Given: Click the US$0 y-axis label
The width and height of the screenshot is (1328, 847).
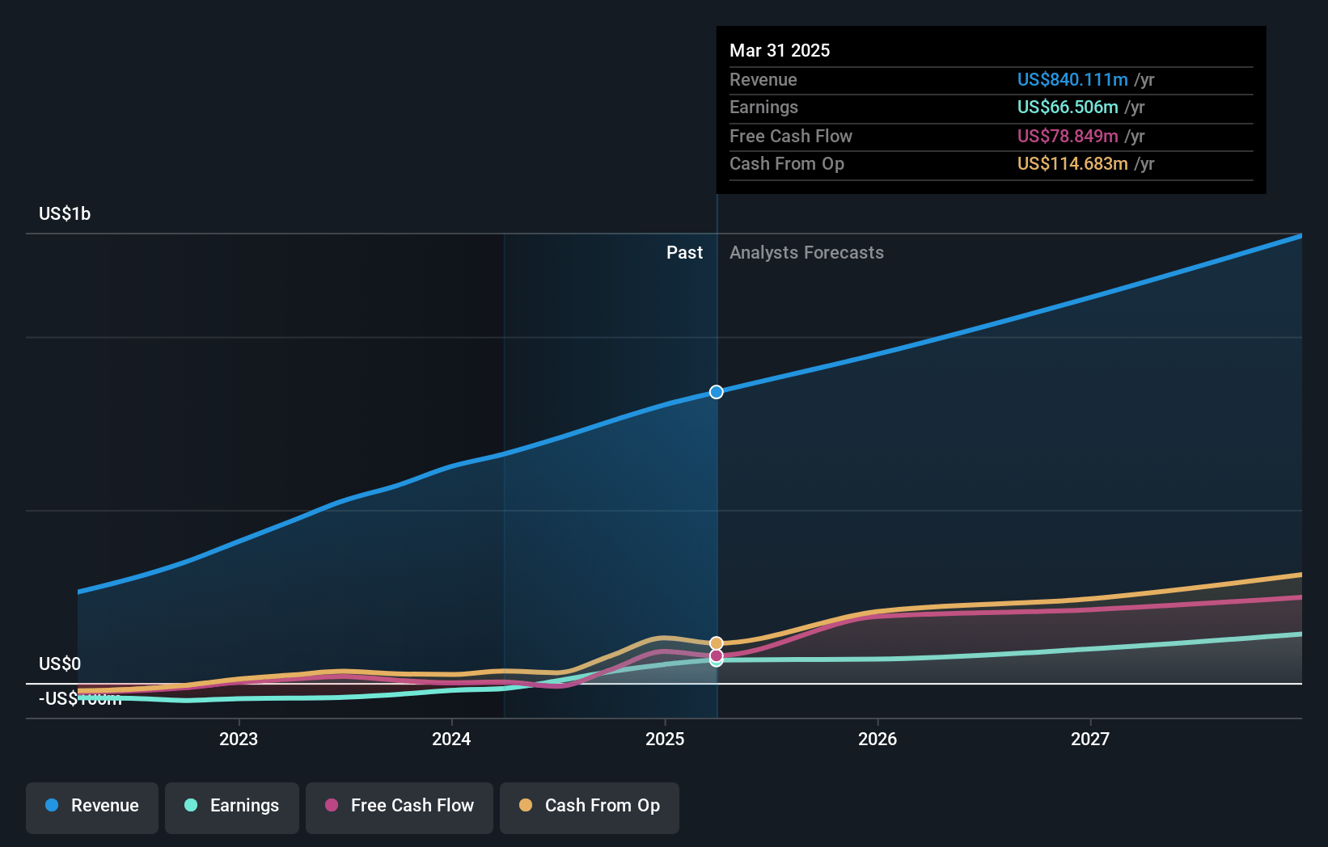Looking at the screenshot, I should pyautogui.click(x=60, y=664).
